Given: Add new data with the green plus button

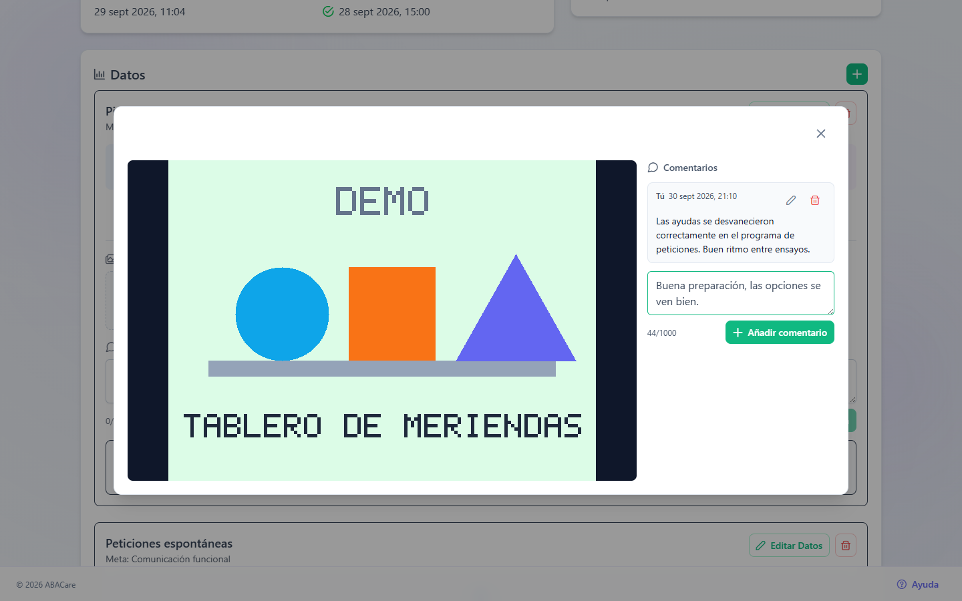Looking at the screenshot, I should [857, 74].
